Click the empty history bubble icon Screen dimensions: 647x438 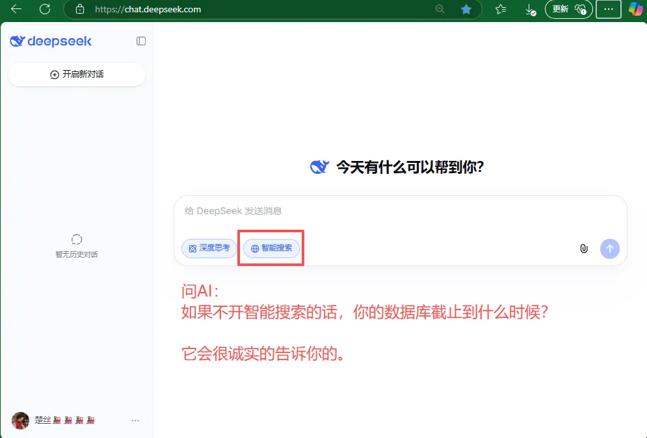77,239
